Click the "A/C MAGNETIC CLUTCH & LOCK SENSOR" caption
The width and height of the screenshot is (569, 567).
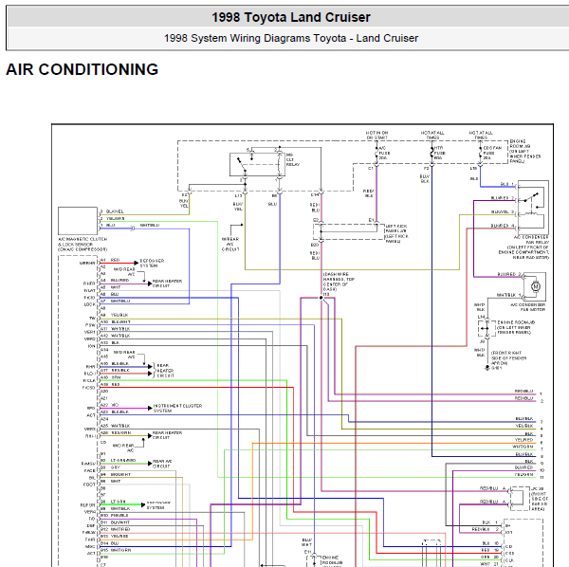pyautogui.click(x=83, y=244)
